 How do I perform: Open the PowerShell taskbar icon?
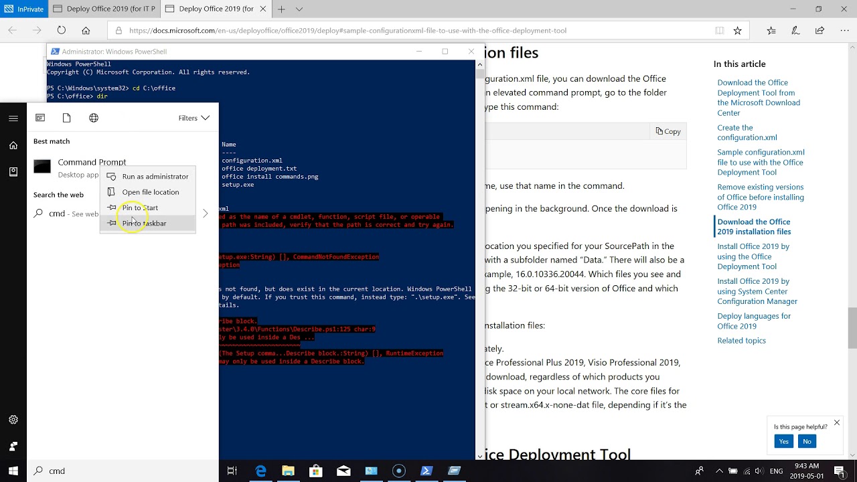click(x=426, y=471)
